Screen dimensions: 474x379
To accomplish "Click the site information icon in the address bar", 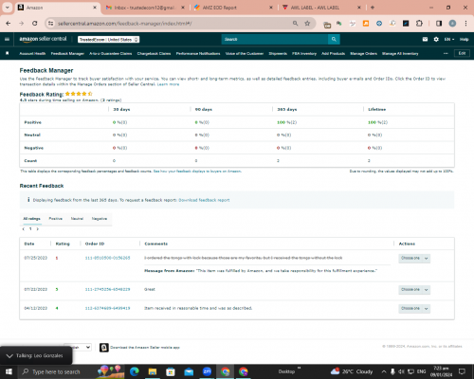I will pos(50,24).
